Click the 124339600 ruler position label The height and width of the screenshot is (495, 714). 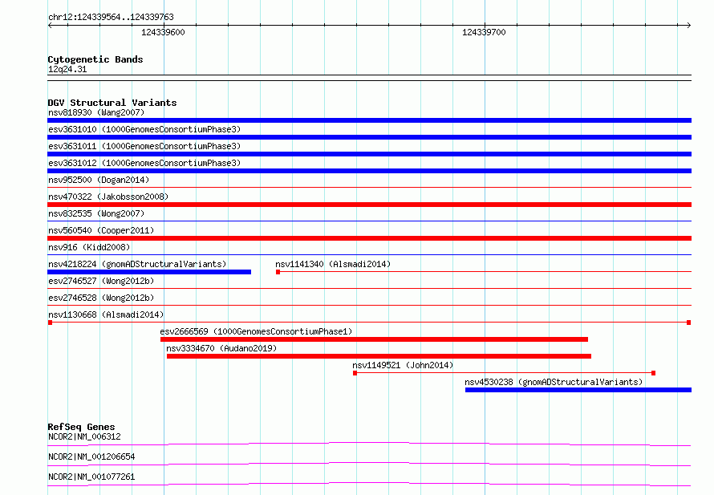point(163,32)
